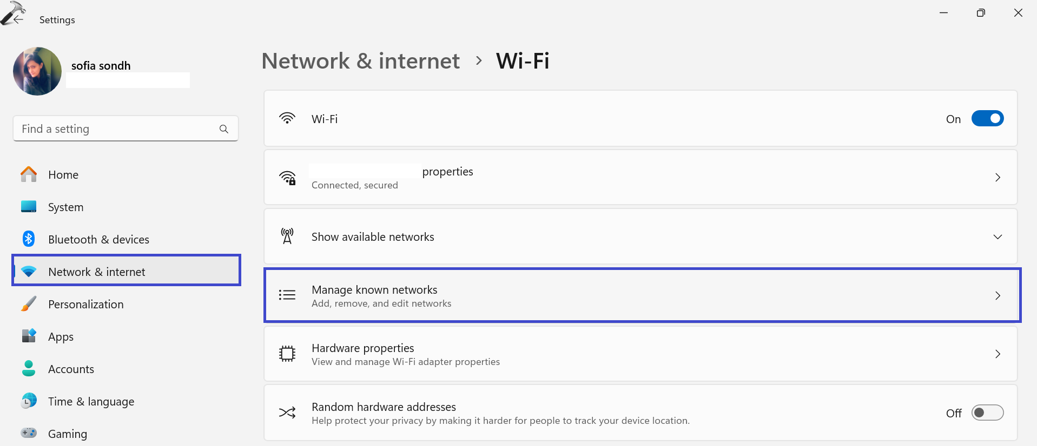The image size is (1037, 446).
Task: Click the Gaming controller icon
Action: 29,433
